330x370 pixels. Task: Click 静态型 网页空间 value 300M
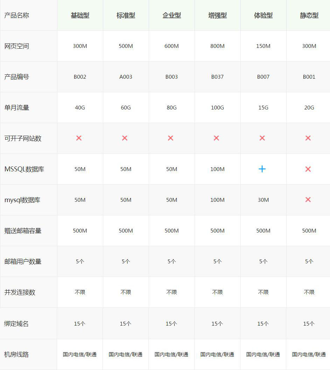click(x=309, y=46)
